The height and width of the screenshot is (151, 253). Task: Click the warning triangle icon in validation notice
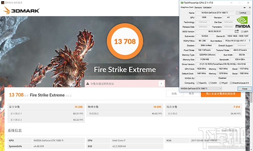88,84
